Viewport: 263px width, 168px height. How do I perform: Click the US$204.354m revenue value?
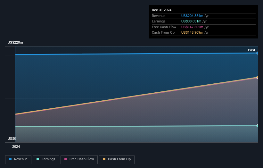tap(192, 16)
